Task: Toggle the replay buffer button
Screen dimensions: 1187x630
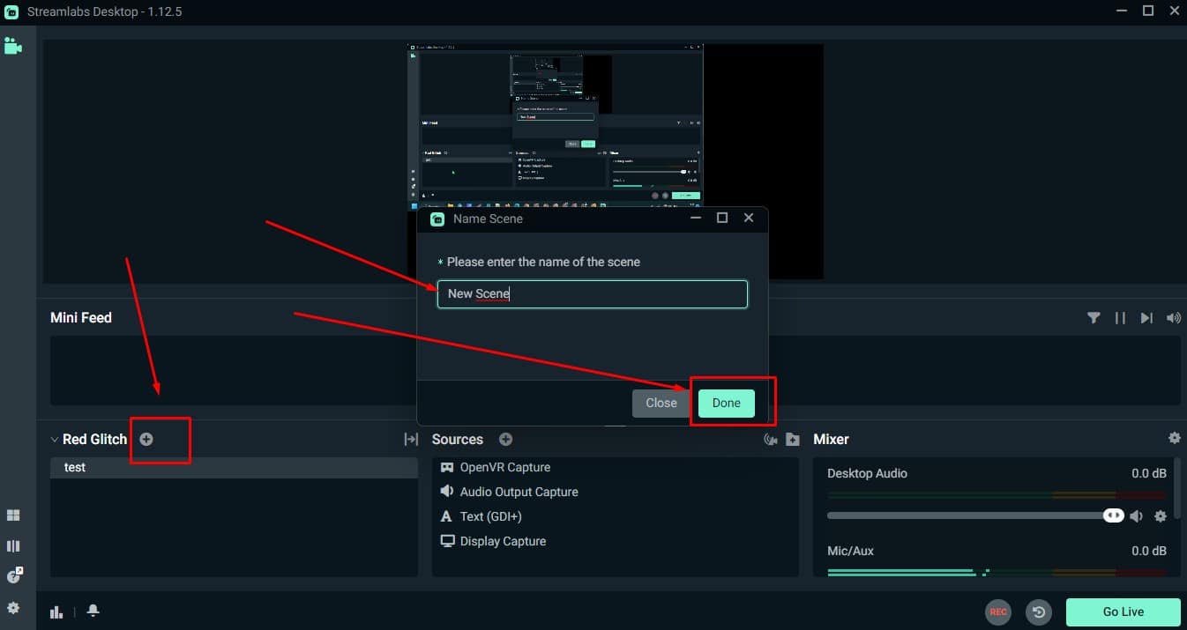Action: pos(1039,611)
